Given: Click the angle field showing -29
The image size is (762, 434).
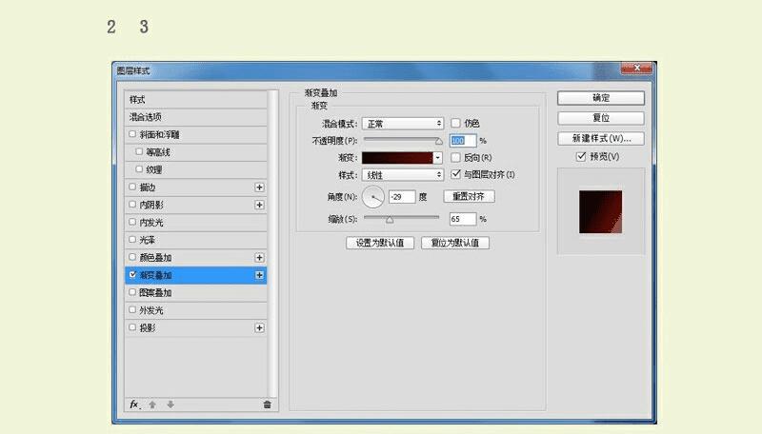Looking at the screenshot, I should point(402,197).
